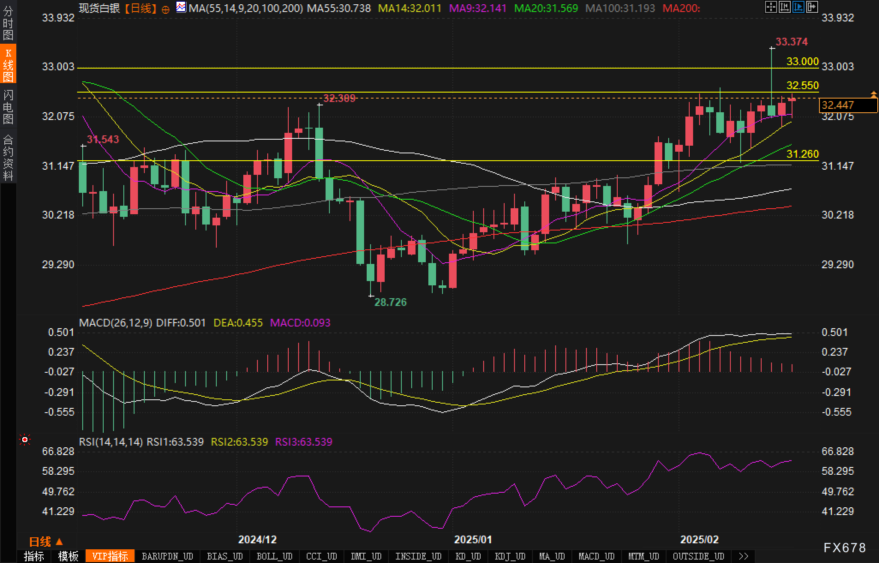The width and height of the screenshot is (879, 563).
Task: Click the panel expand arrow icon at top right
Action: coord(812,7)
